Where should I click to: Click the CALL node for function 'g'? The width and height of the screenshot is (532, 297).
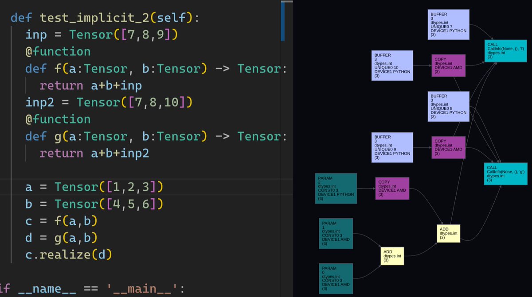pos(502,174)
